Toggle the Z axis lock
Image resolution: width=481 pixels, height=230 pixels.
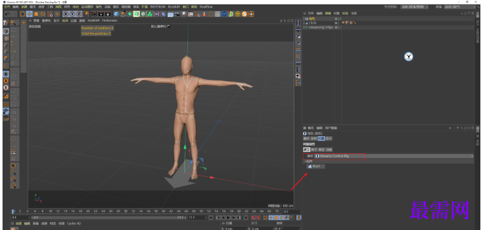pyautogui.click(x=79, y=14)
